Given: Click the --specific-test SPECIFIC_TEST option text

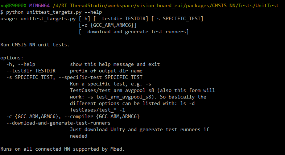Looking at the screenshot, I should click(100, 77).
